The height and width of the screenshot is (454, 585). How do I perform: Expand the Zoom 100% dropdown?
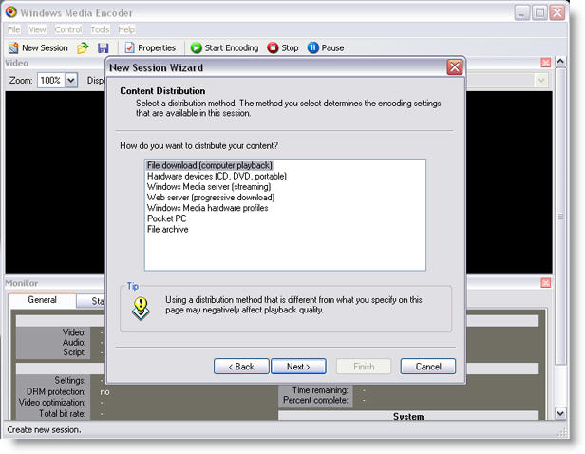[x=71, y=80]
